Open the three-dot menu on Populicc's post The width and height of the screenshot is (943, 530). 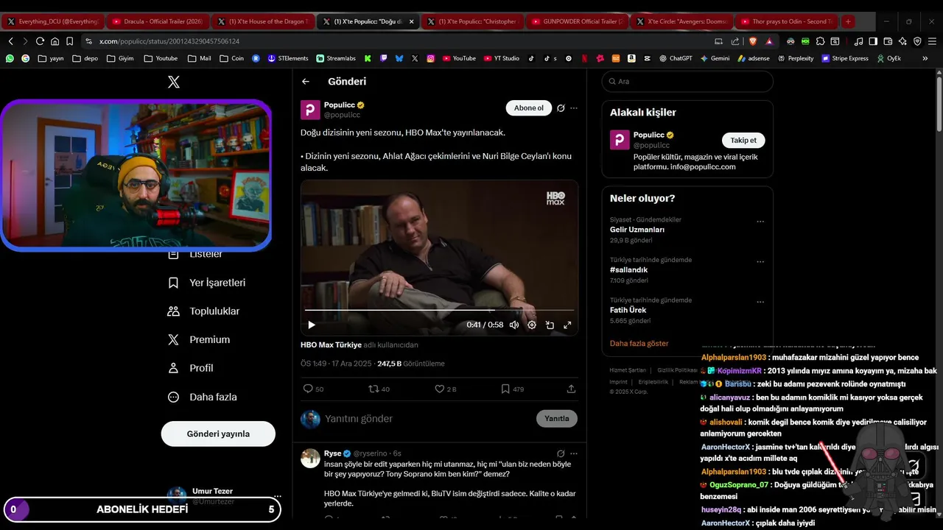click(574, 108)
